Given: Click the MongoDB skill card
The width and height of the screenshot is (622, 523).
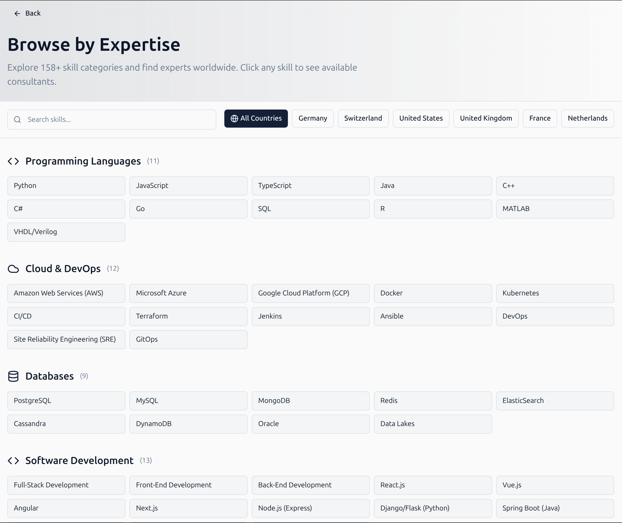Looking at the screenshot, I should [310, 401].
